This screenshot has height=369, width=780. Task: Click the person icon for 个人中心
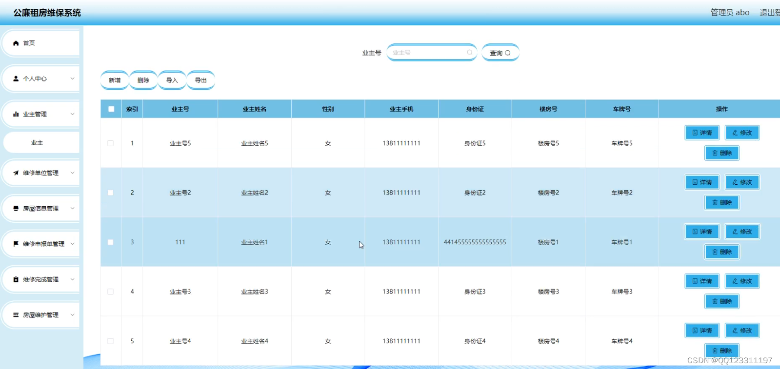(16, 78)
